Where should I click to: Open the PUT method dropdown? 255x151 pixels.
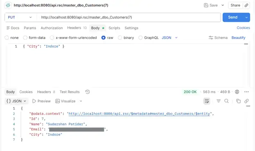[x=20, y=17]
